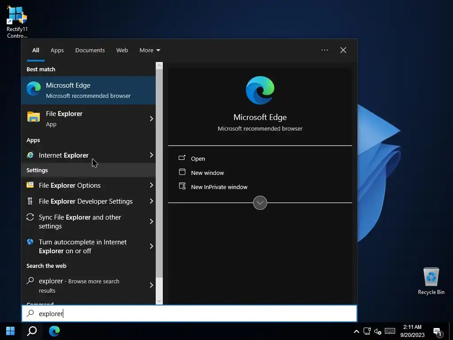Open the More filter dropdown
453x340 pixels.
(x=150, y=50)
